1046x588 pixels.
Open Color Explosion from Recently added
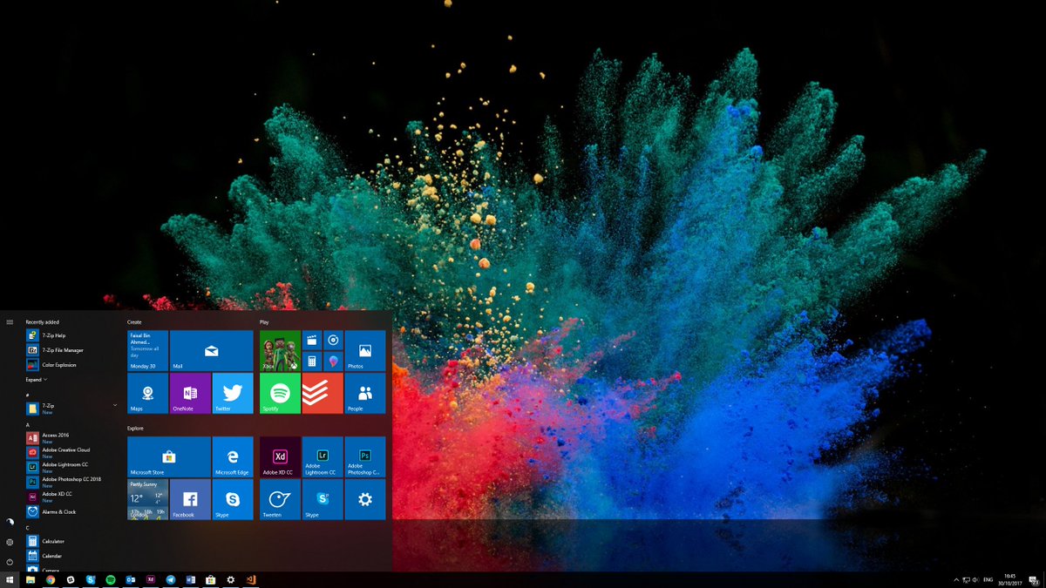(71, 365)
